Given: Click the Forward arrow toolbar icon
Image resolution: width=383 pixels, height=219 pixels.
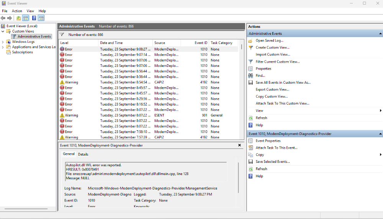Looking at the screenshot, I should point(10,18).
